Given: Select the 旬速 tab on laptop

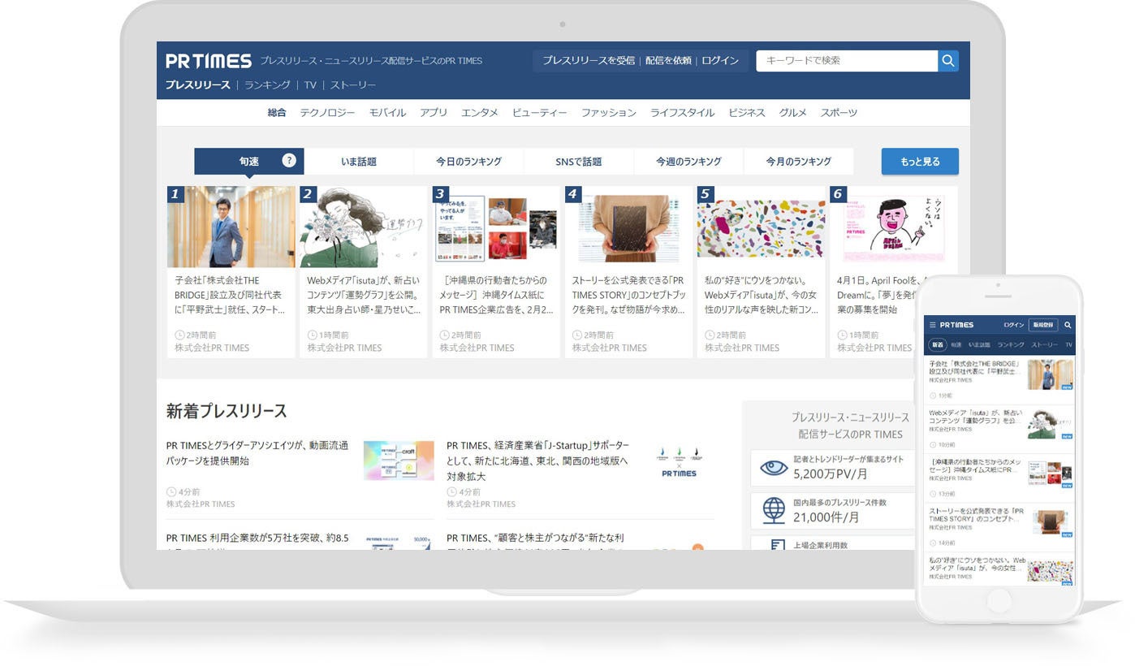Looking at the screenshot, I should (249, 162).
